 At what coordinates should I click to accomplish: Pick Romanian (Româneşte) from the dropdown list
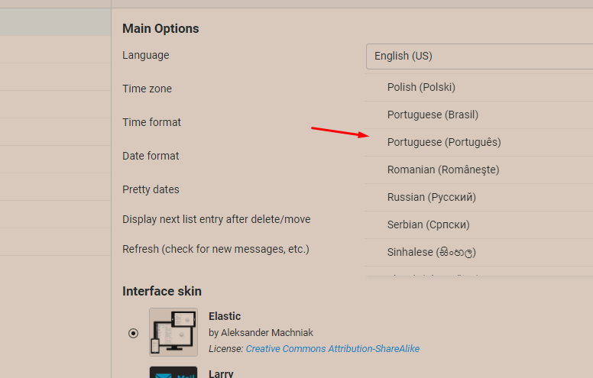click(443, 170)
